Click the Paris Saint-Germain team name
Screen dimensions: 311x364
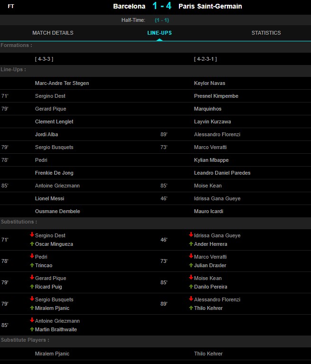click(x=210, y=6)
